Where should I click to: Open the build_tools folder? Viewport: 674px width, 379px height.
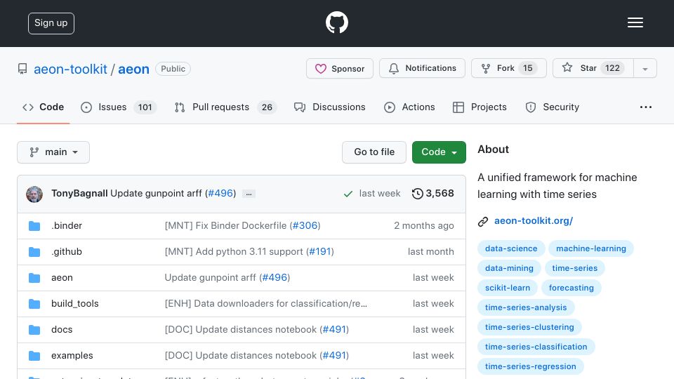pyautogui.click(x=75, y=303)
